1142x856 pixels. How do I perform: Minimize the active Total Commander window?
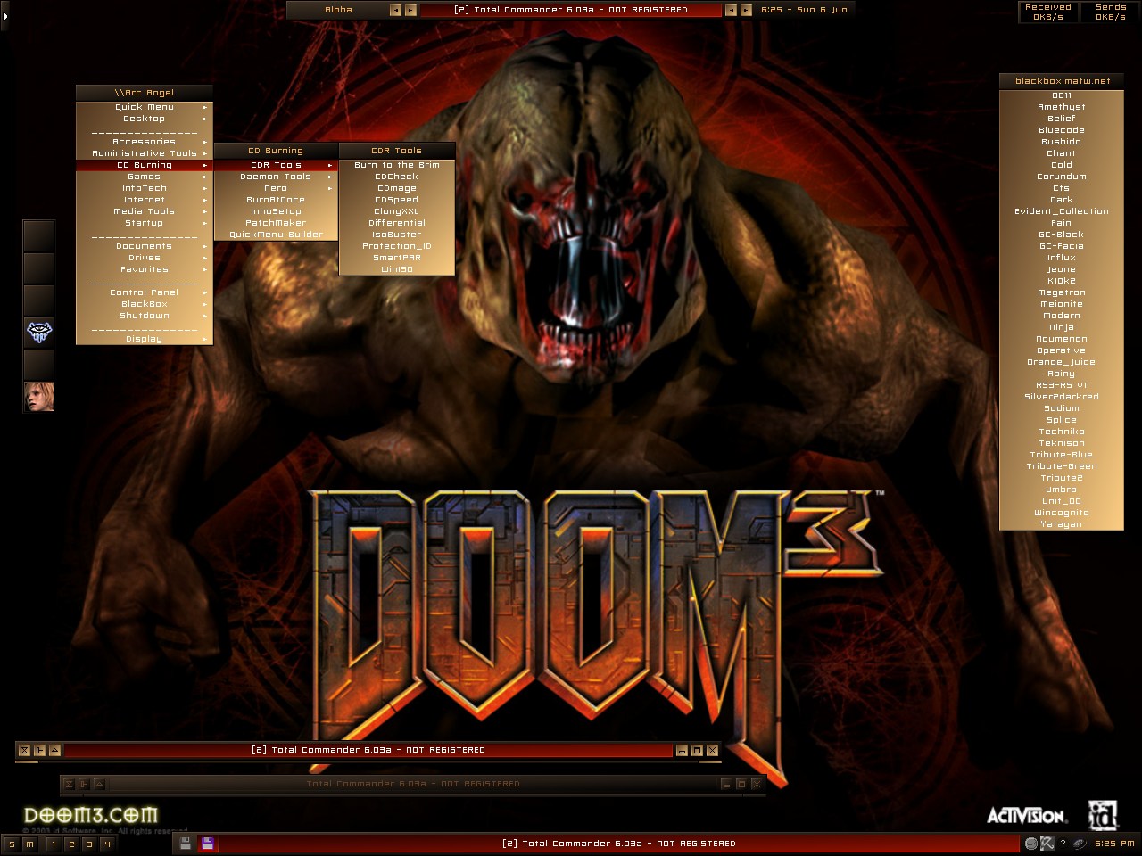pyautogui.click(x=683, y=750)
